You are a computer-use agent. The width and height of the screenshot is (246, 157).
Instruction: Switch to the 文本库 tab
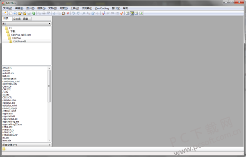[x=17, y=19]
